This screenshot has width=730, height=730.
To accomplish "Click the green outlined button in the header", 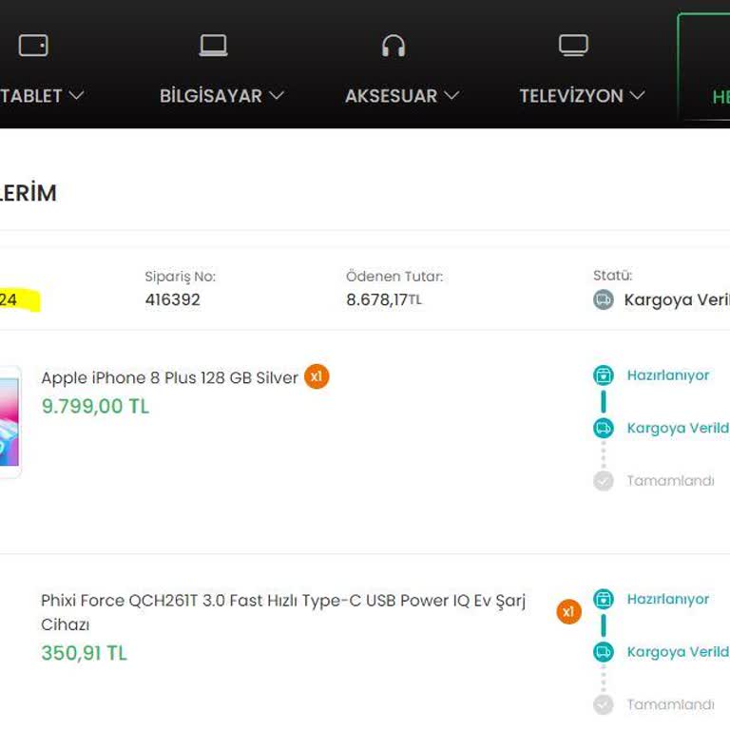I will [704, 67].
